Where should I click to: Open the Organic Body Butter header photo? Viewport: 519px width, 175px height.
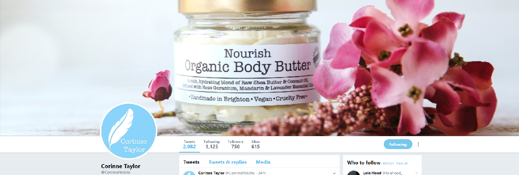259,68
